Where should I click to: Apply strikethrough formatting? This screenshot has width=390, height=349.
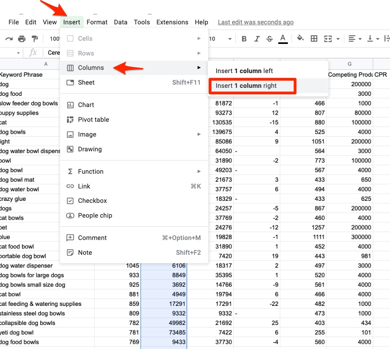click(x=269, y=39)
